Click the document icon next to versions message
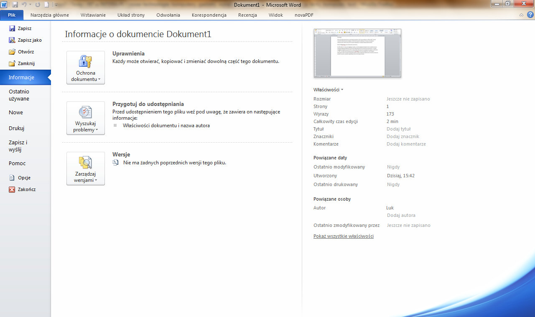Image resolution: width=535 pixels, height=317 pixels. 116,163
